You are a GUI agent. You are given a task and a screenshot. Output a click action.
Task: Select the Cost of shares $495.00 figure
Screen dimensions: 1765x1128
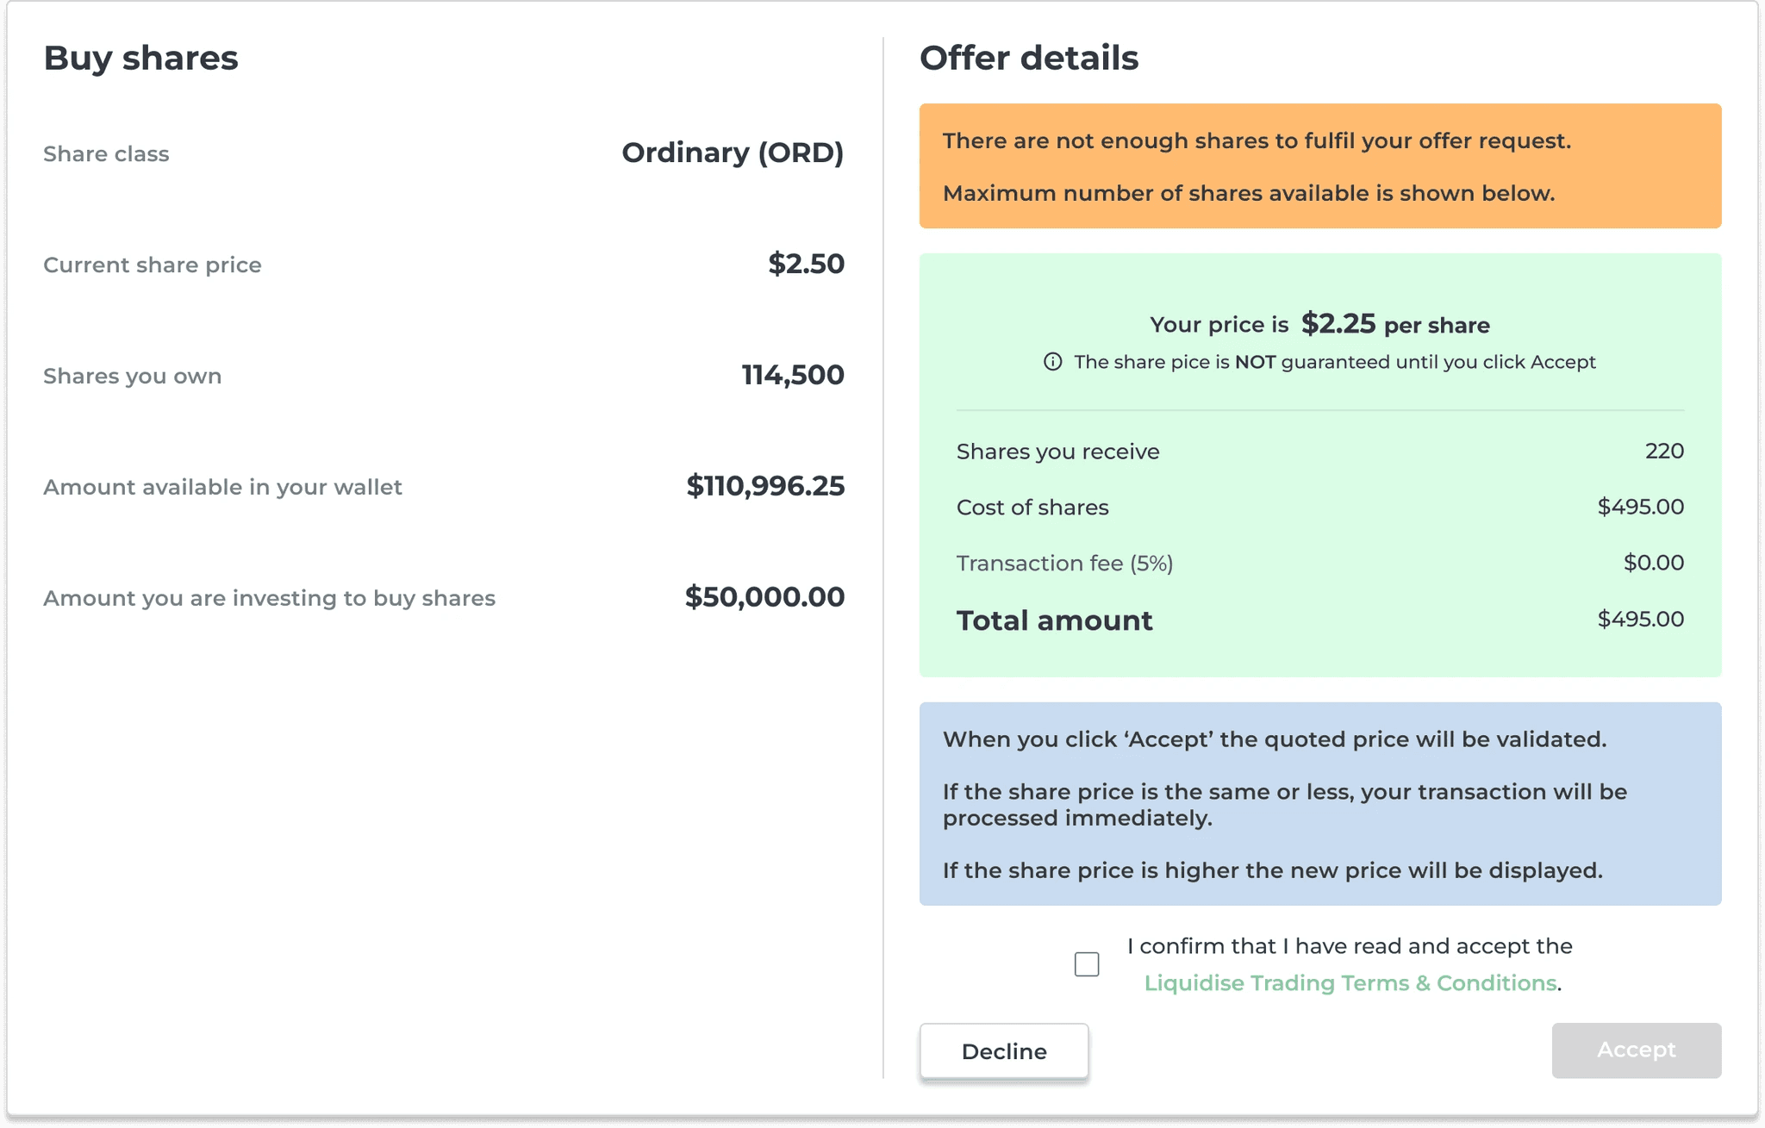[x=1640, y=507]
